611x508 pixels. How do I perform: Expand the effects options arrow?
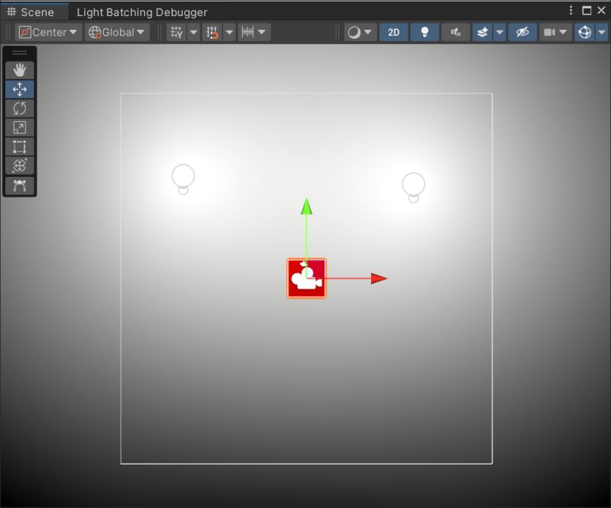click(499, 32)
